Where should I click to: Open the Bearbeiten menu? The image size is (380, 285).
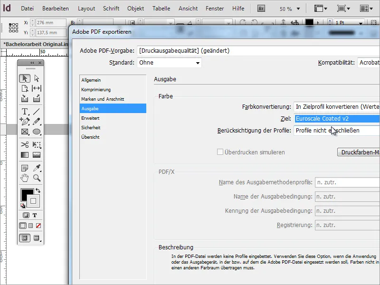point(56,9)
